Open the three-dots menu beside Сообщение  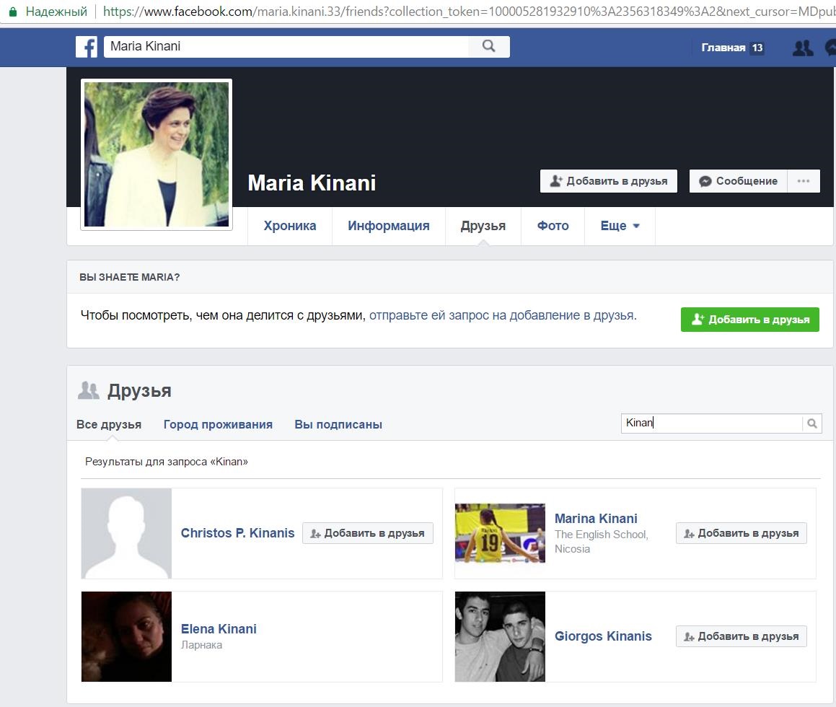(804, 181)
